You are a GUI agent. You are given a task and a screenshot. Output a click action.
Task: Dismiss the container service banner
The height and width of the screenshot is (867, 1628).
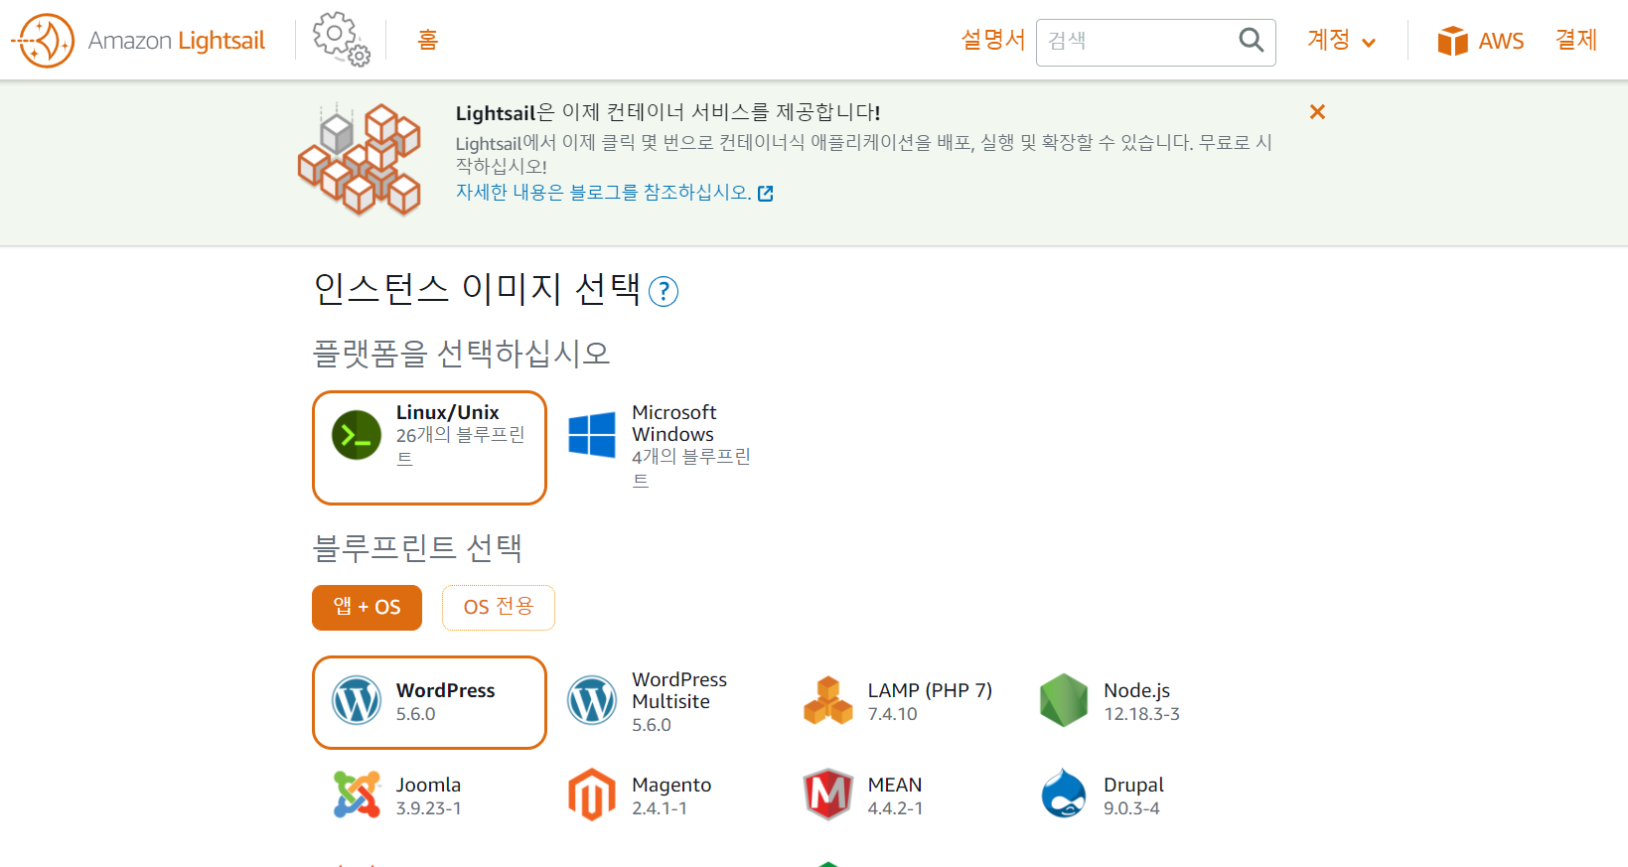click(1317, 112)
